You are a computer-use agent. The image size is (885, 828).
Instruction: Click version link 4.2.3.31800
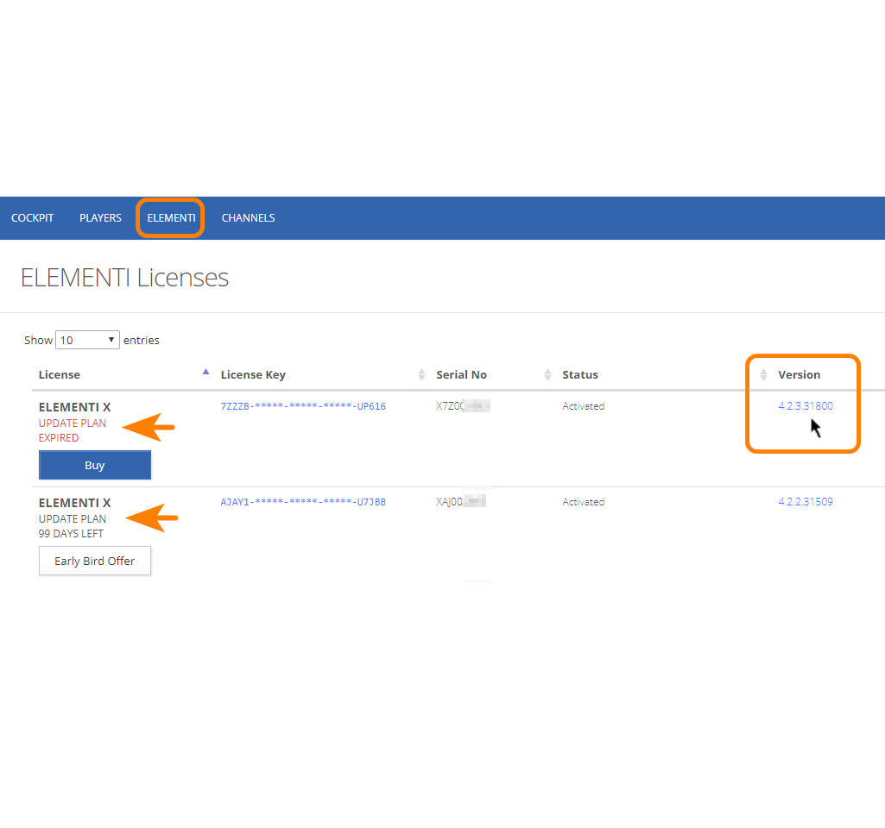(x=806, y=406)
